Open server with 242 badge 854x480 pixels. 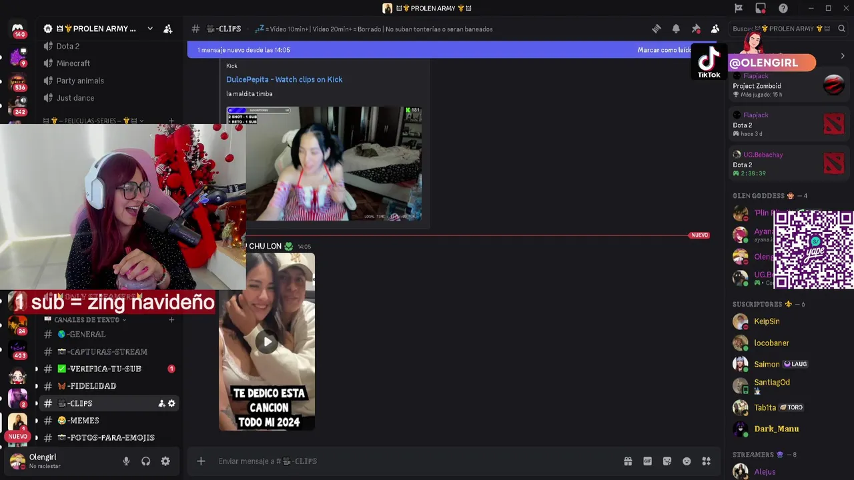[18, 107]
